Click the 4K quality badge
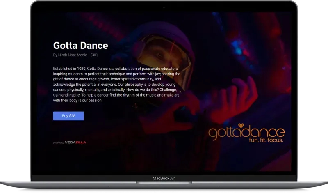 pos(94,55)
